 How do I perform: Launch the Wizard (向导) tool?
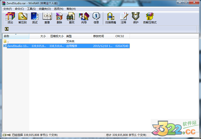(x=84, y=18)
